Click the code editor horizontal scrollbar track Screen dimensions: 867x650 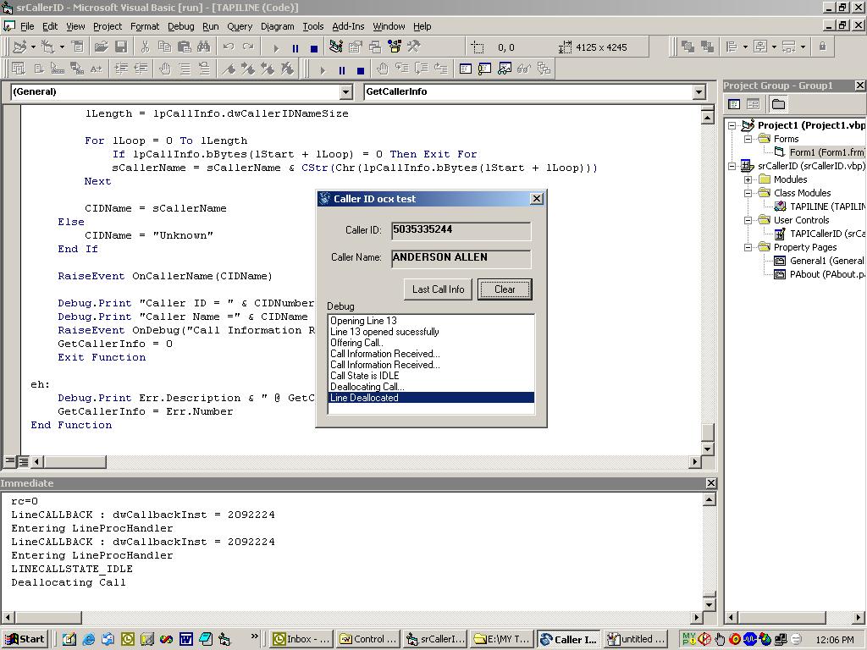tap(381, 461)
